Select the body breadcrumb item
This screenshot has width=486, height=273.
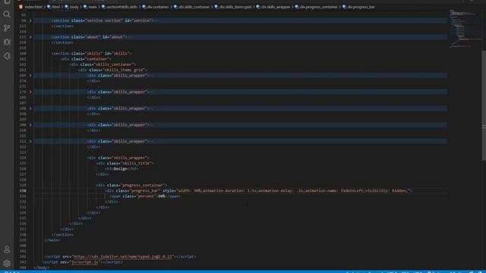click(71, 7)
